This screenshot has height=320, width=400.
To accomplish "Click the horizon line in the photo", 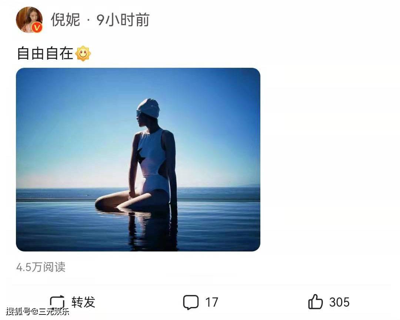I will [x=138, y=188].
